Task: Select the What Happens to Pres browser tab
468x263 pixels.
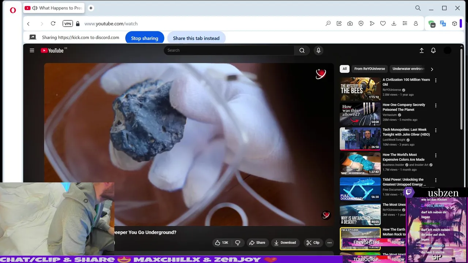Action: point(53,8)
